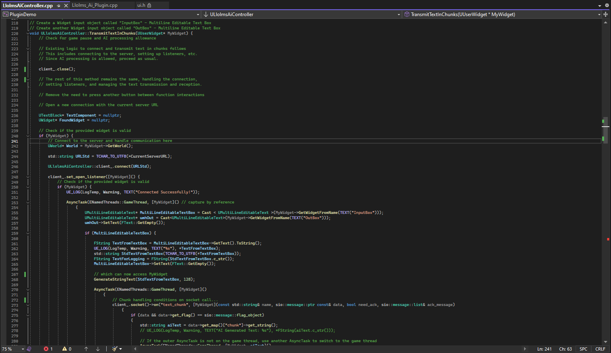The image size is (611, 353).
Task: Collapse the TransmitTextInChunks function at line 220
Action: [28, 33]
